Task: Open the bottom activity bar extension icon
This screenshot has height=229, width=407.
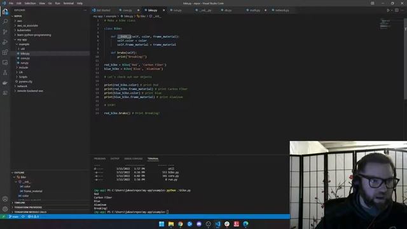Action: point(5,93)
